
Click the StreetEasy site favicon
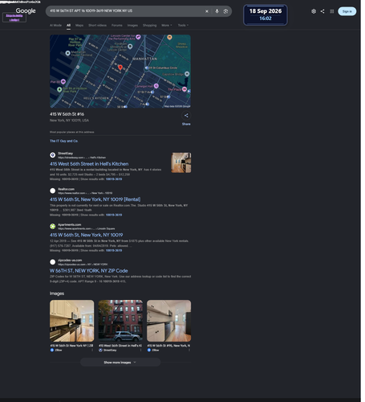53,155
